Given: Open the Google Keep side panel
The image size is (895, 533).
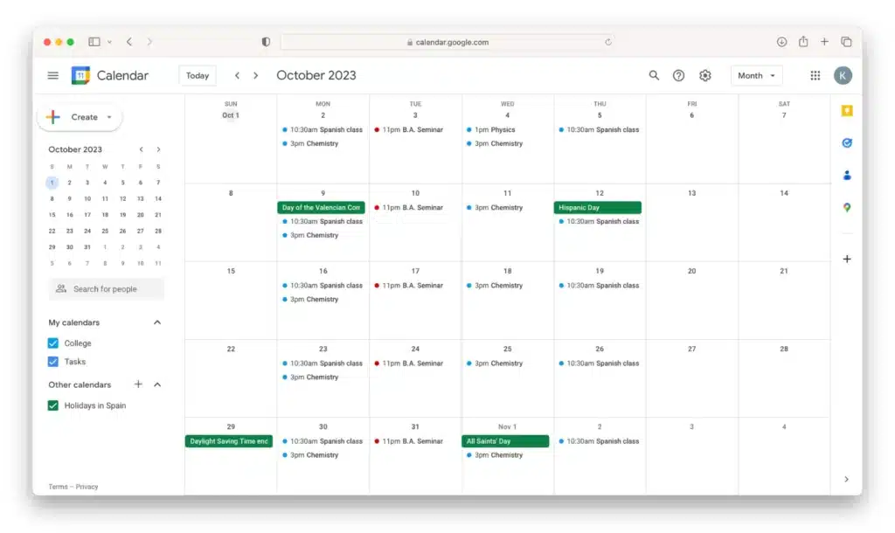Looking at the screenshot, I should pos(846,110).
